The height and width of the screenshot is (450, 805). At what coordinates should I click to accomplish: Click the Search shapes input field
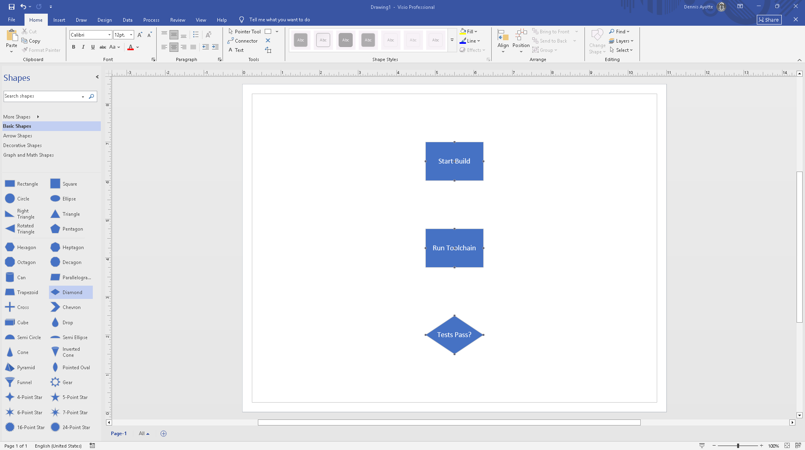42,96
